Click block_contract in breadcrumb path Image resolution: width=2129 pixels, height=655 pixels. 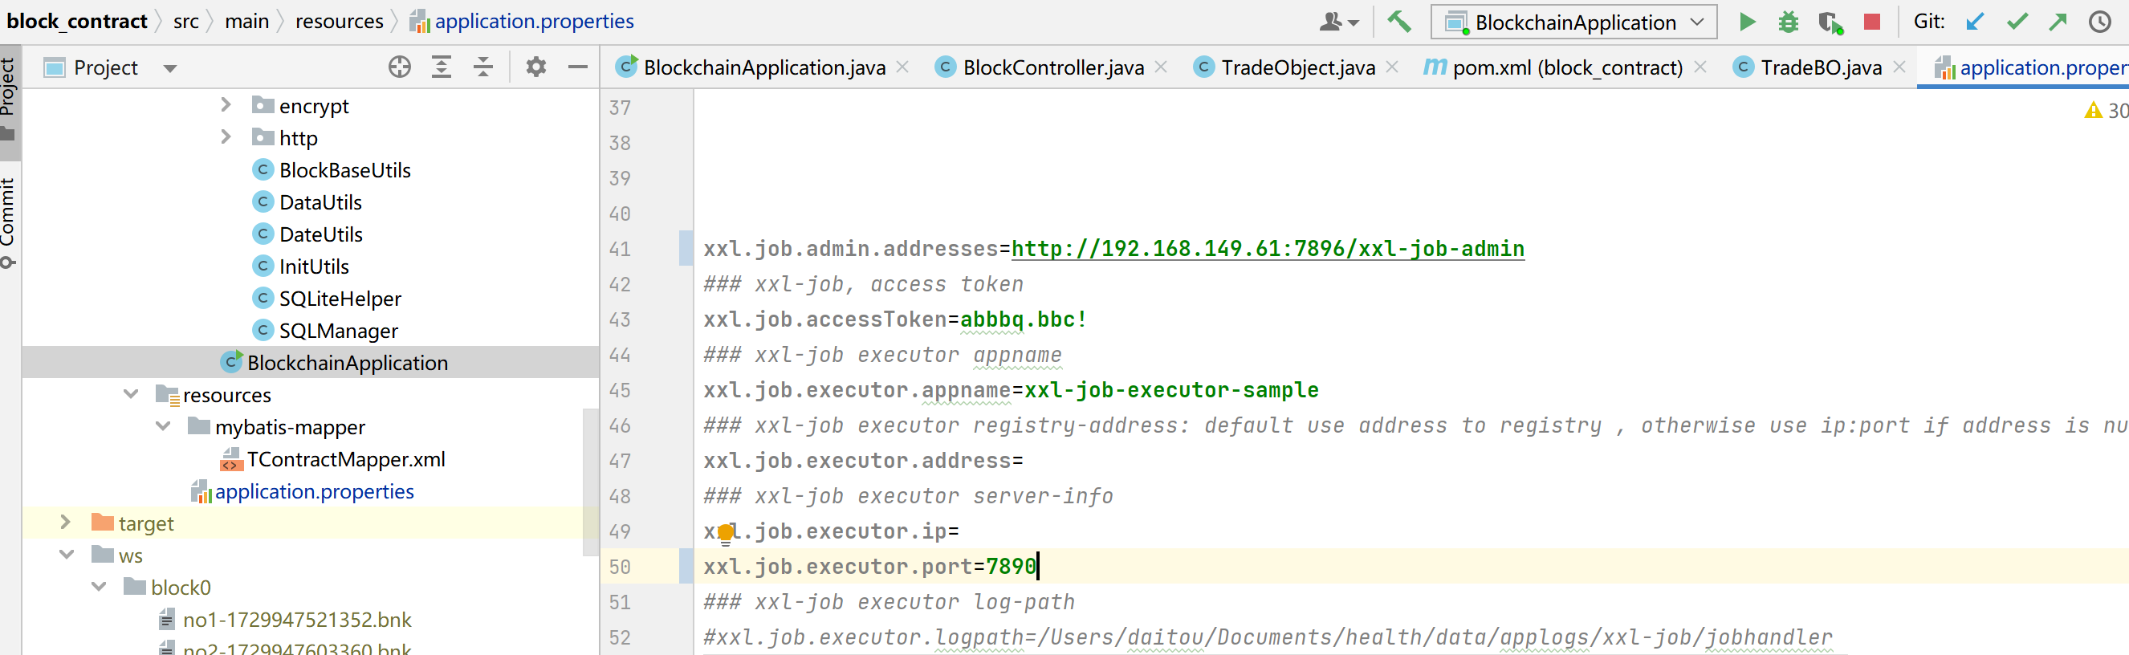tap(77, 22)
